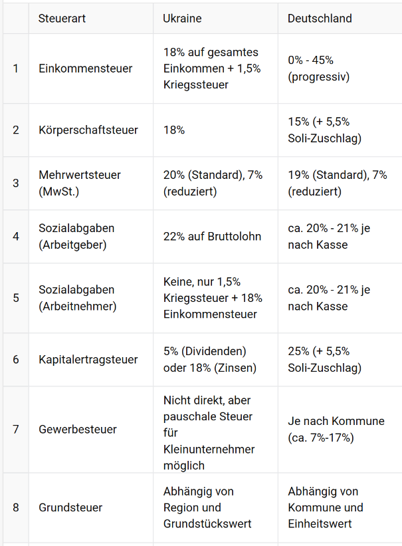The image size is (402, 546).
Task: Select the Körperschaftsteuer cell
Action: coord(88,130)
